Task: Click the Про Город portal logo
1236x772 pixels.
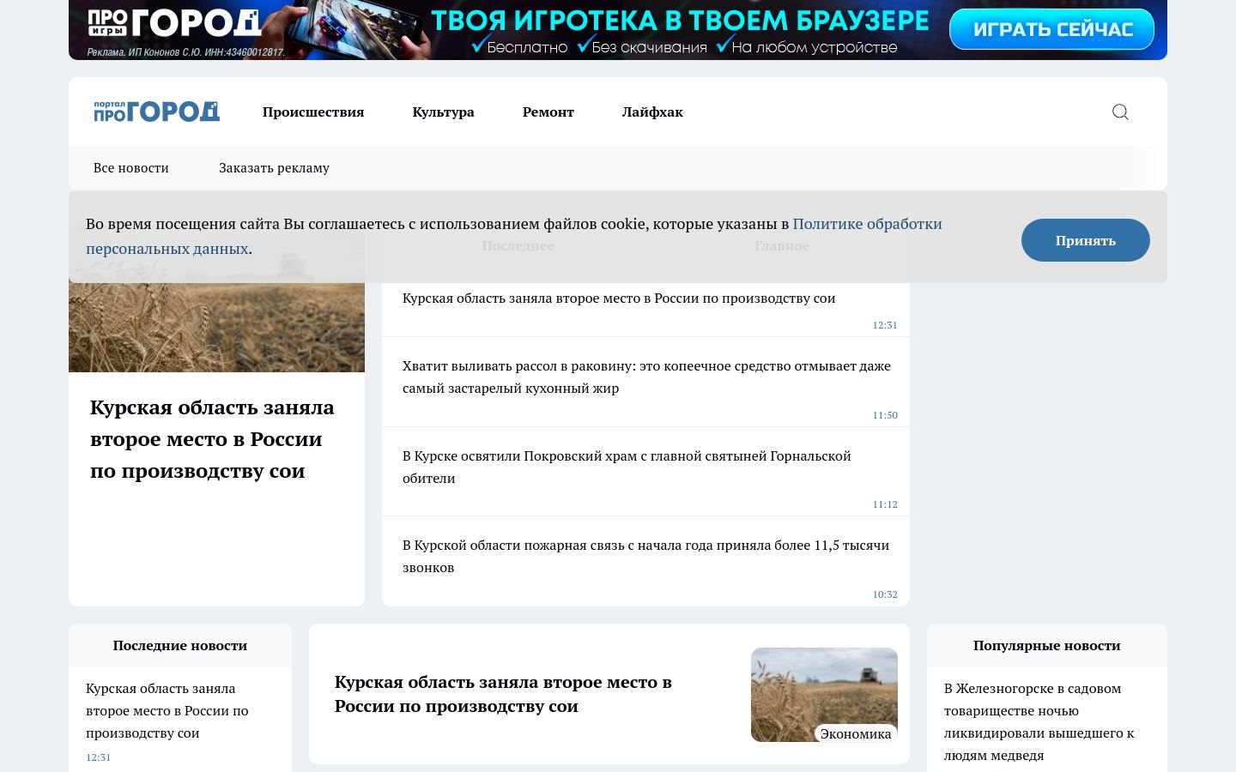Action: coord(156,112)
